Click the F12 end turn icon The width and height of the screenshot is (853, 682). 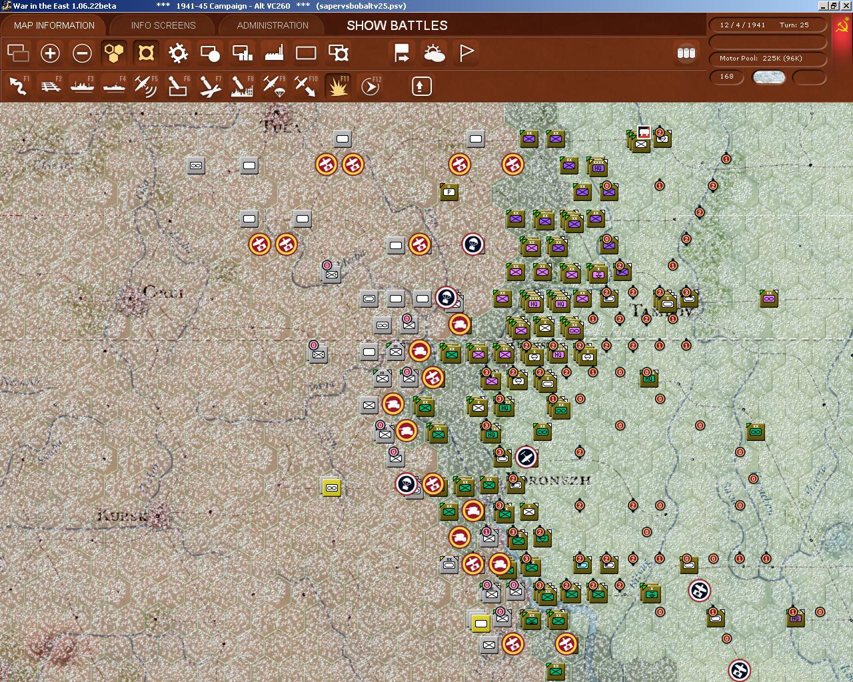pos(370,86)
